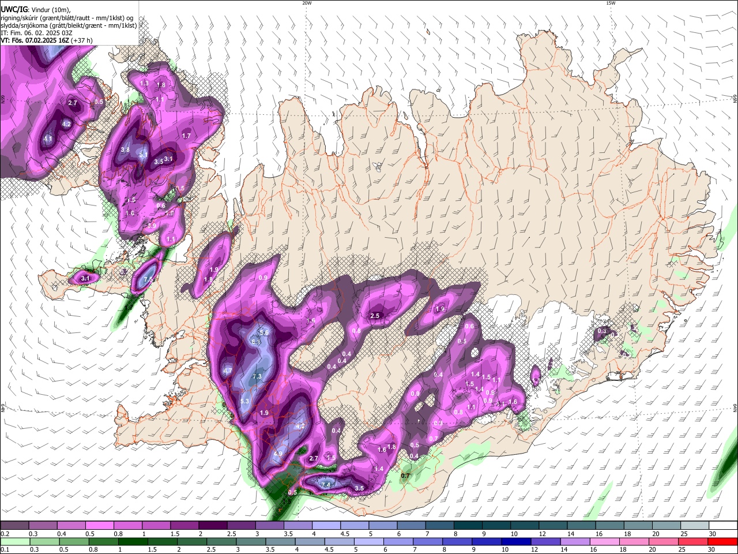Click the 4.9 snowfall value on the map

pos(278,454)
